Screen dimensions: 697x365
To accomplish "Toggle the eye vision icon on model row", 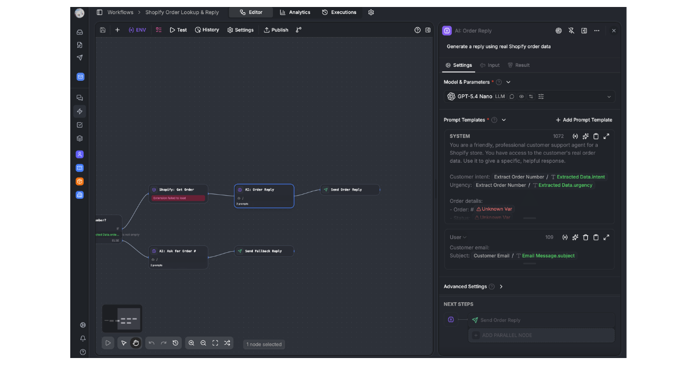I will [x=521, y=96].
